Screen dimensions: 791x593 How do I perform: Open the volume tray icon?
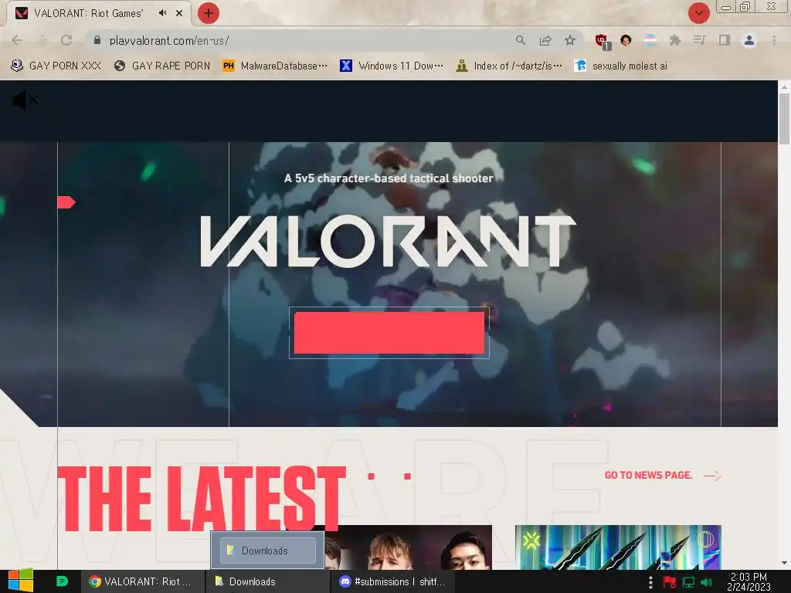click(x=706, y=583)
